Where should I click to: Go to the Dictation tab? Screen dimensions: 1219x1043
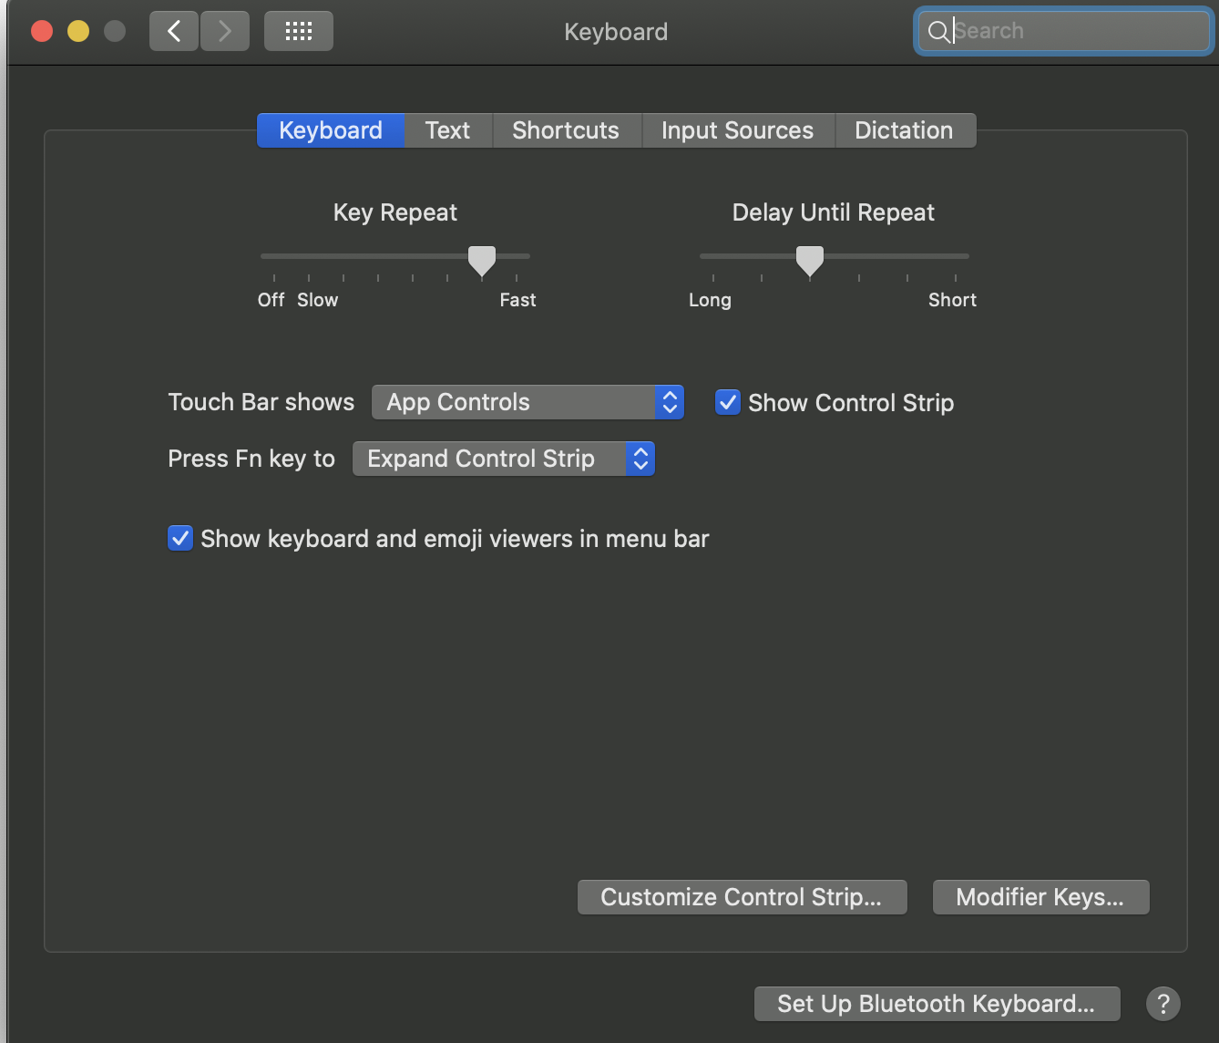coord(904,130)
